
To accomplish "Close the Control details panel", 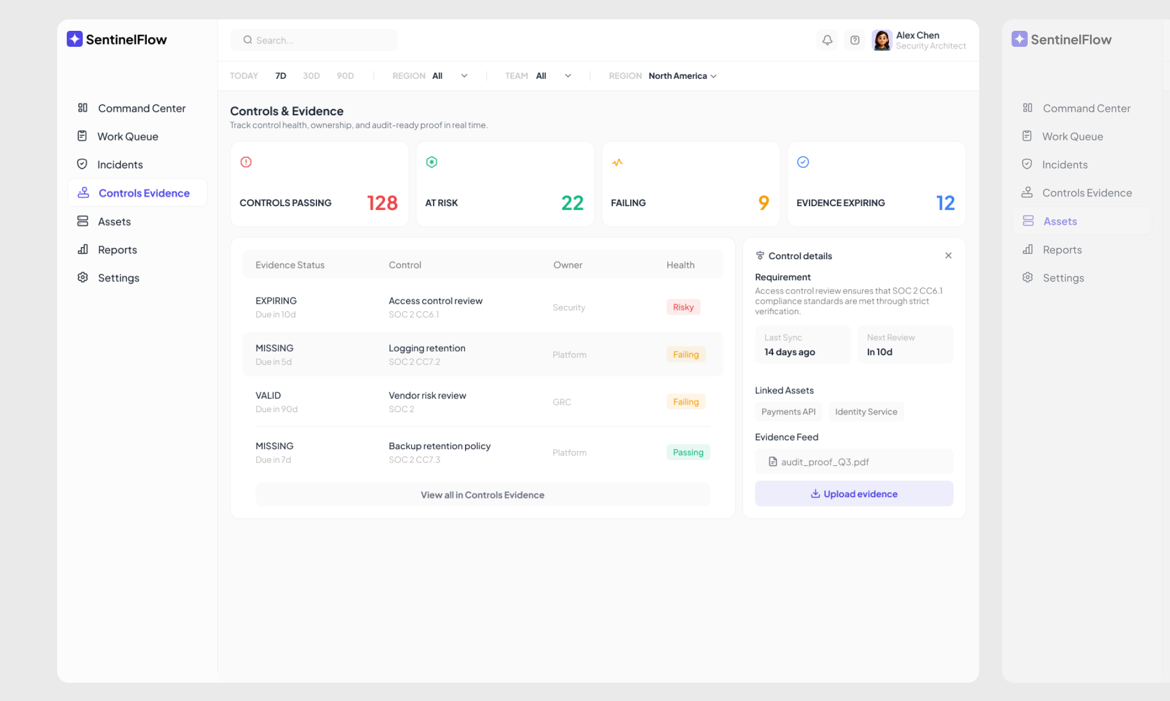I will [948, 256].
